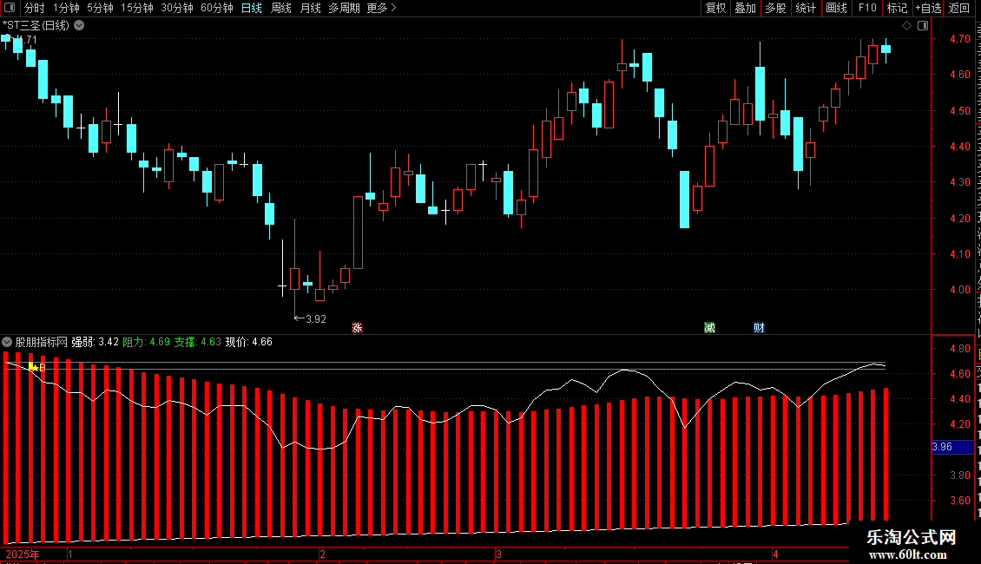Click the *ST三圣(日线) chart title

tap(36, 25)
